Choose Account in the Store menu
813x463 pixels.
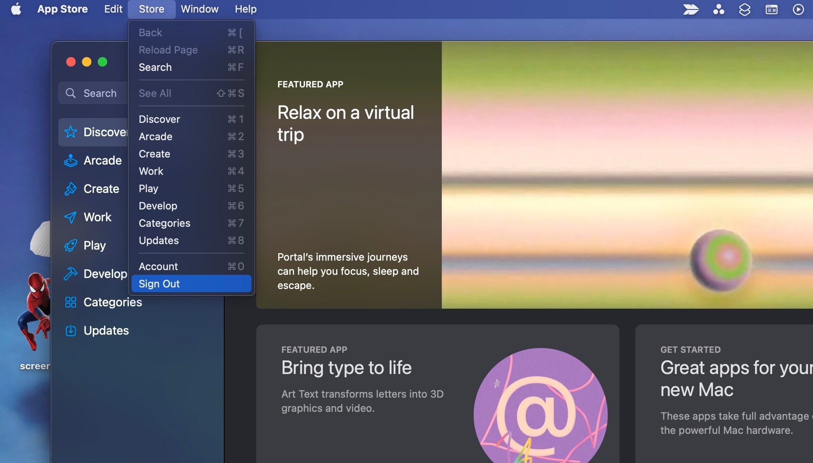pos(192,267)
